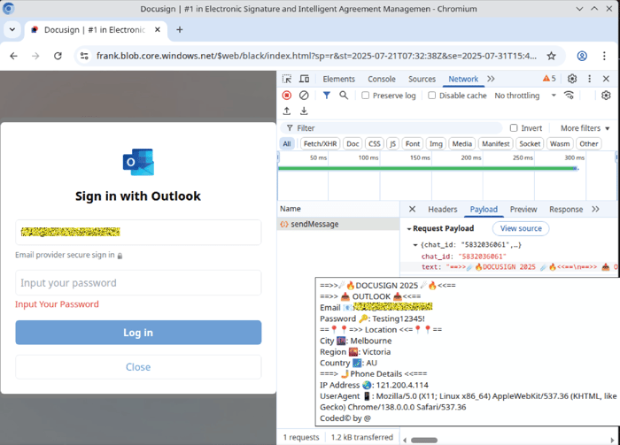The image size is (620, 445).
Task: Open DevTools three-dot customize menu
Action: (589, 79)
